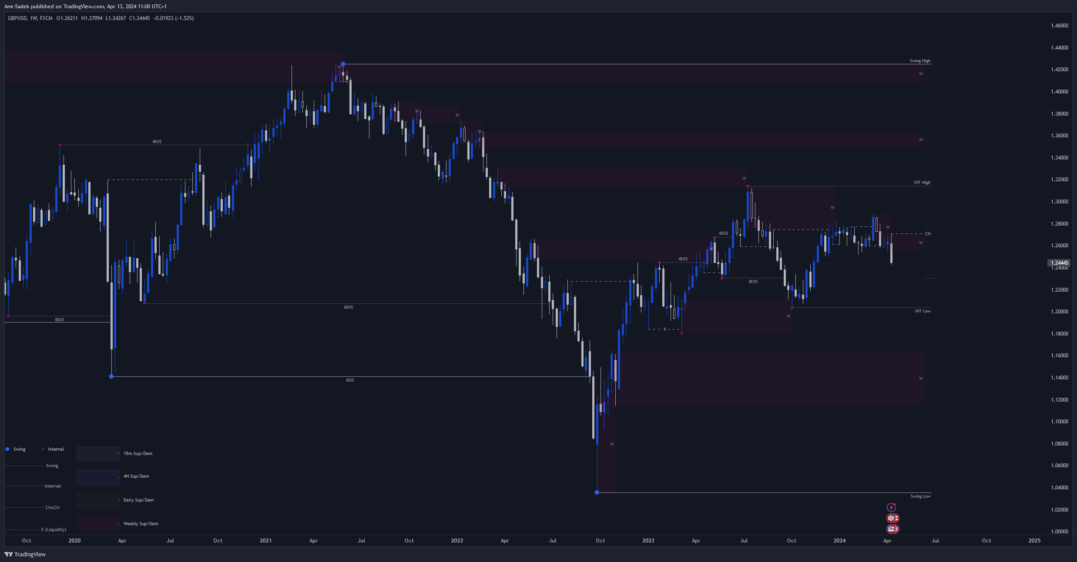Click the iBOS label on the 1.207 line
This screenshot has width=1077, height=562.
point(349,307)
